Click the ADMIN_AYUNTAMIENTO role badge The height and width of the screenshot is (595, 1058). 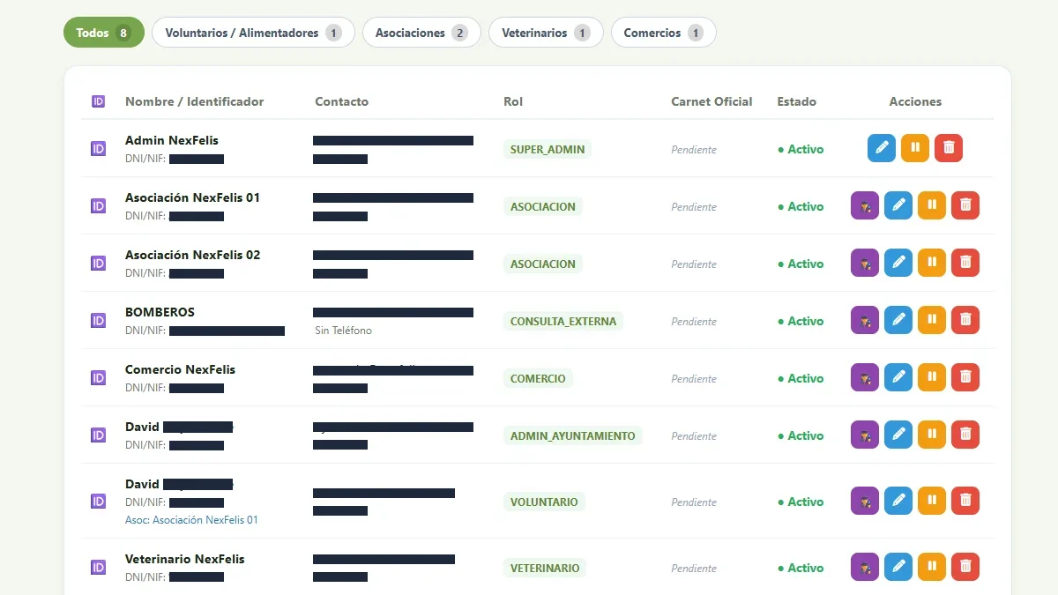(573, 435)
